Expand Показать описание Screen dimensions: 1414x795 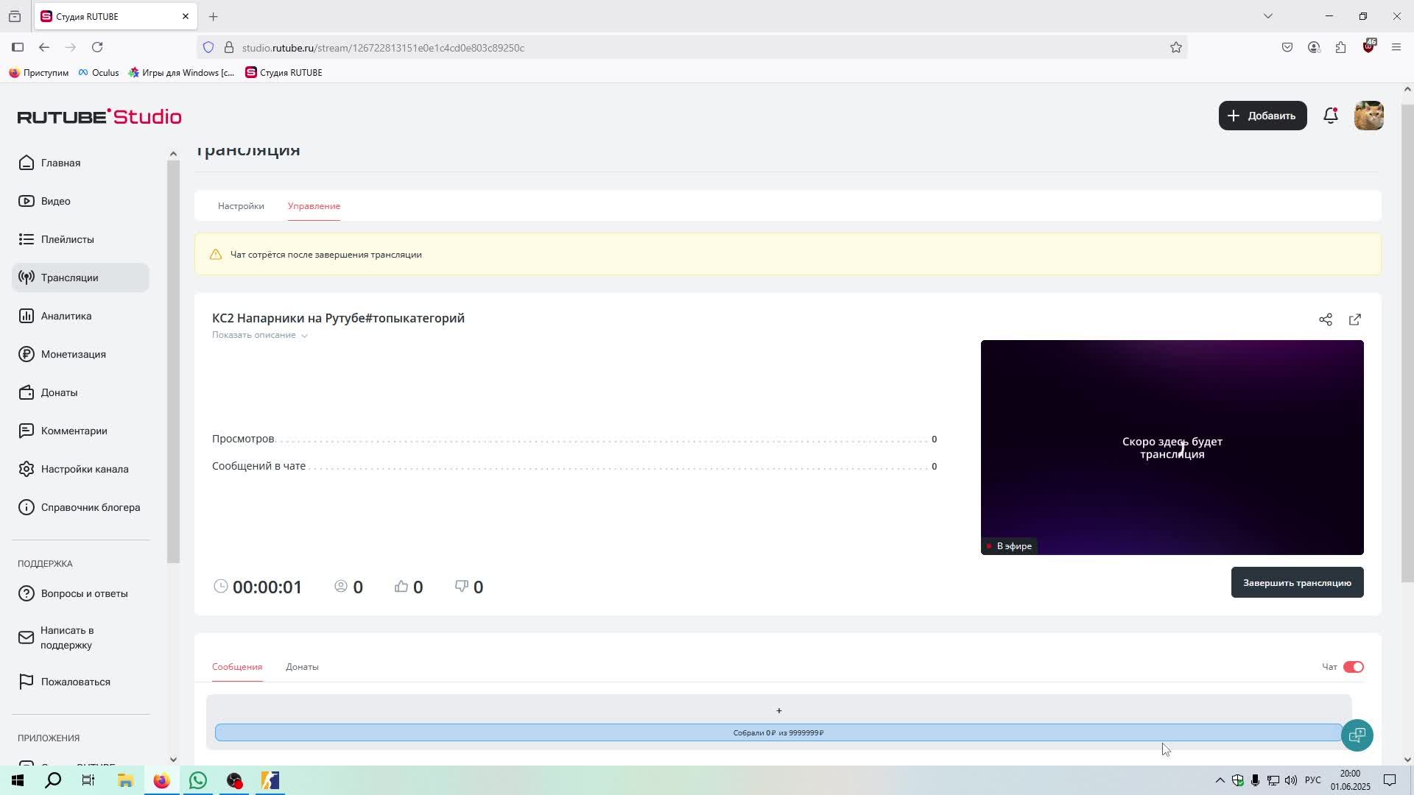(260, 335)
